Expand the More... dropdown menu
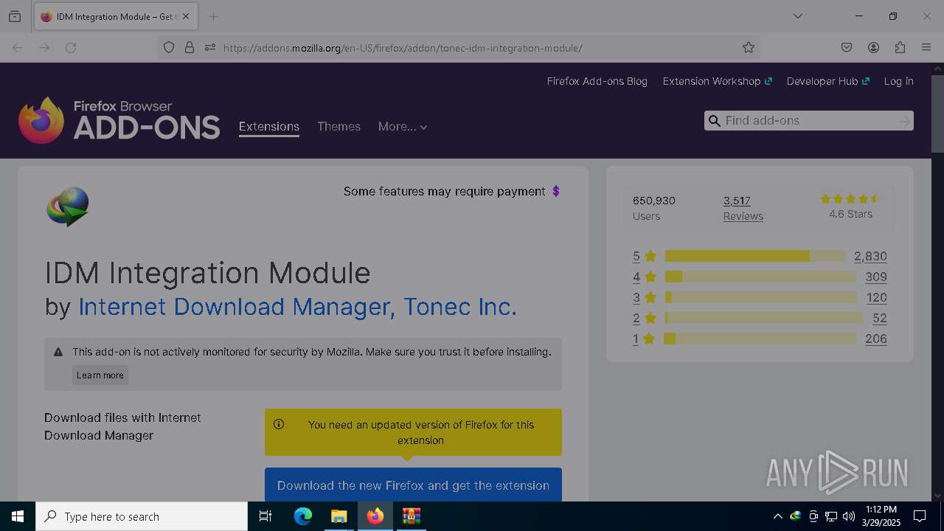This screenshot has width=944, height=531. [403, 127]
